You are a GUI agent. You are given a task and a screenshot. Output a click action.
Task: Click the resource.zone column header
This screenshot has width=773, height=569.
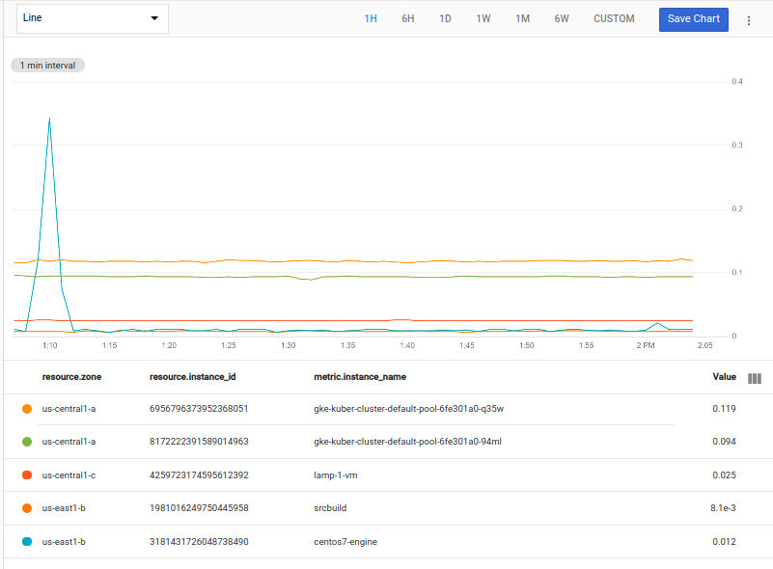[x=73, y=377]
